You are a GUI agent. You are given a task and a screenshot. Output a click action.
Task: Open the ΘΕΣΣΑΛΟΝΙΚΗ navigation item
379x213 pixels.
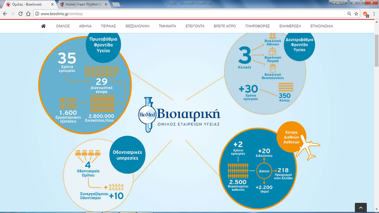pyautogui.click(x=137, y=26)
